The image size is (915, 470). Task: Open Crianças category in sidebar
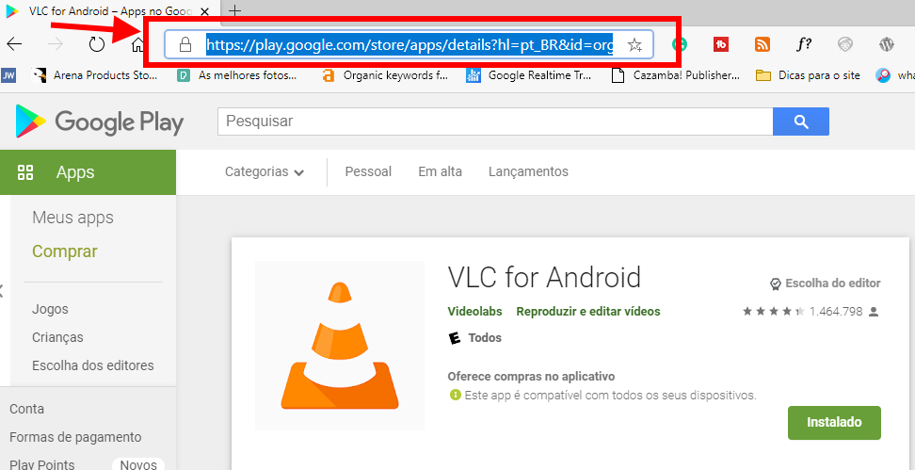pyautogui.click(x=57, y=337)
